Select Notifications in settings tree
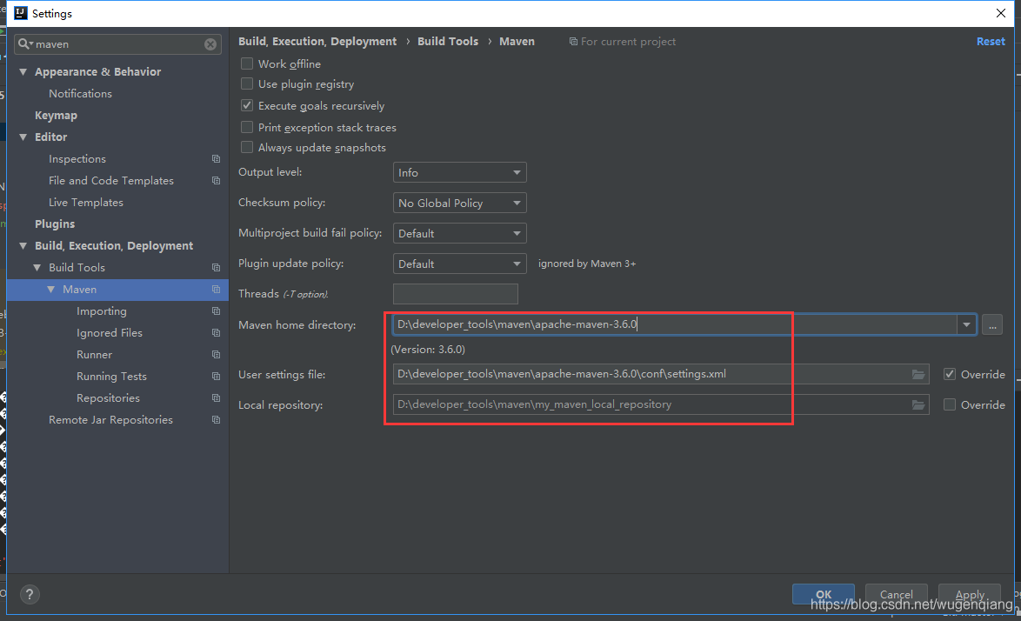1021x621 pixels. tap(80, 94)
